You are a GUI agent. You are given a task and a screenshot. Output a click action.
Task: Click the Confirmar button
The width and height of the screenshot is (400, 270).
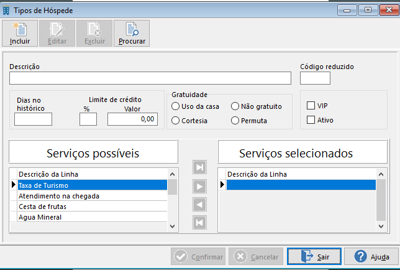[x=198, y=256]
